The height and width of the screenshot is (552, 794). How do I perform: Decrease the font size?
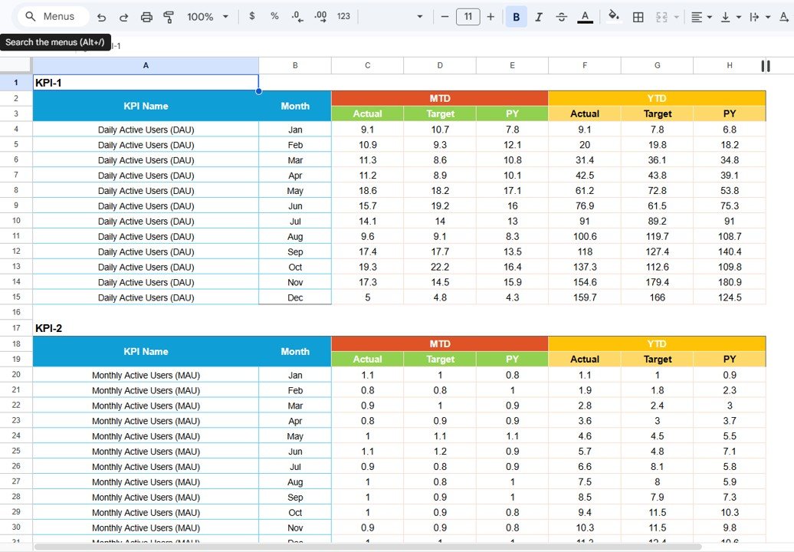(x=445, y=16)
